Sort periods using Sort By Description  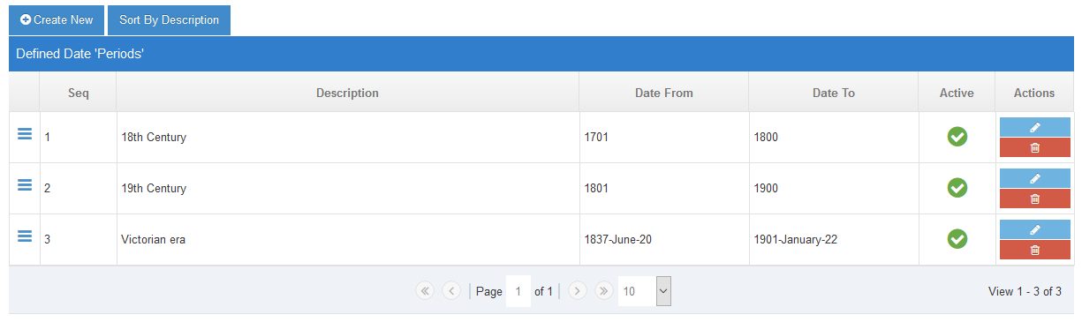point(169,19)
